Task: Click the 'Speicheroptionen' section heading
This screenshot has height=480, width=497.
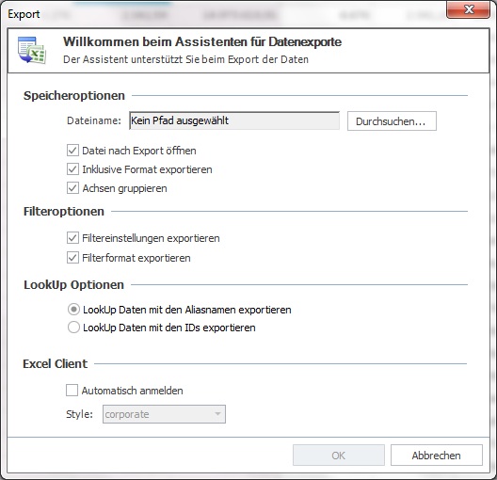Action: pos(74,95)
